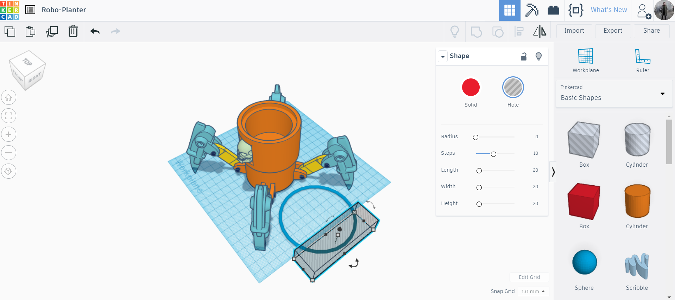Screen dimensions: 675x300
Task: Click the RIGHT face of the view cube
Action: (35, 77)
